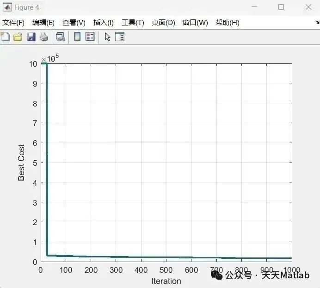Open a file with the folder icon
The height and width of the screenshot is (288, 320).
(x=18, y=37)
